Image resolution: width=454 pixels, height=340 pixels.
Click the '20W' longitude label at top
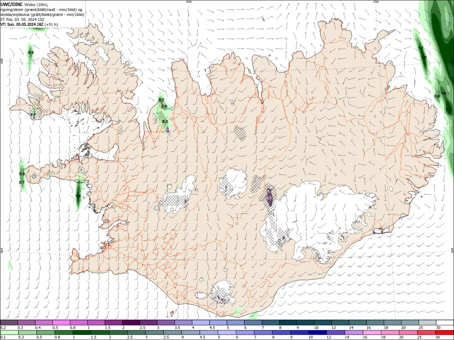(x=189, y=2)
